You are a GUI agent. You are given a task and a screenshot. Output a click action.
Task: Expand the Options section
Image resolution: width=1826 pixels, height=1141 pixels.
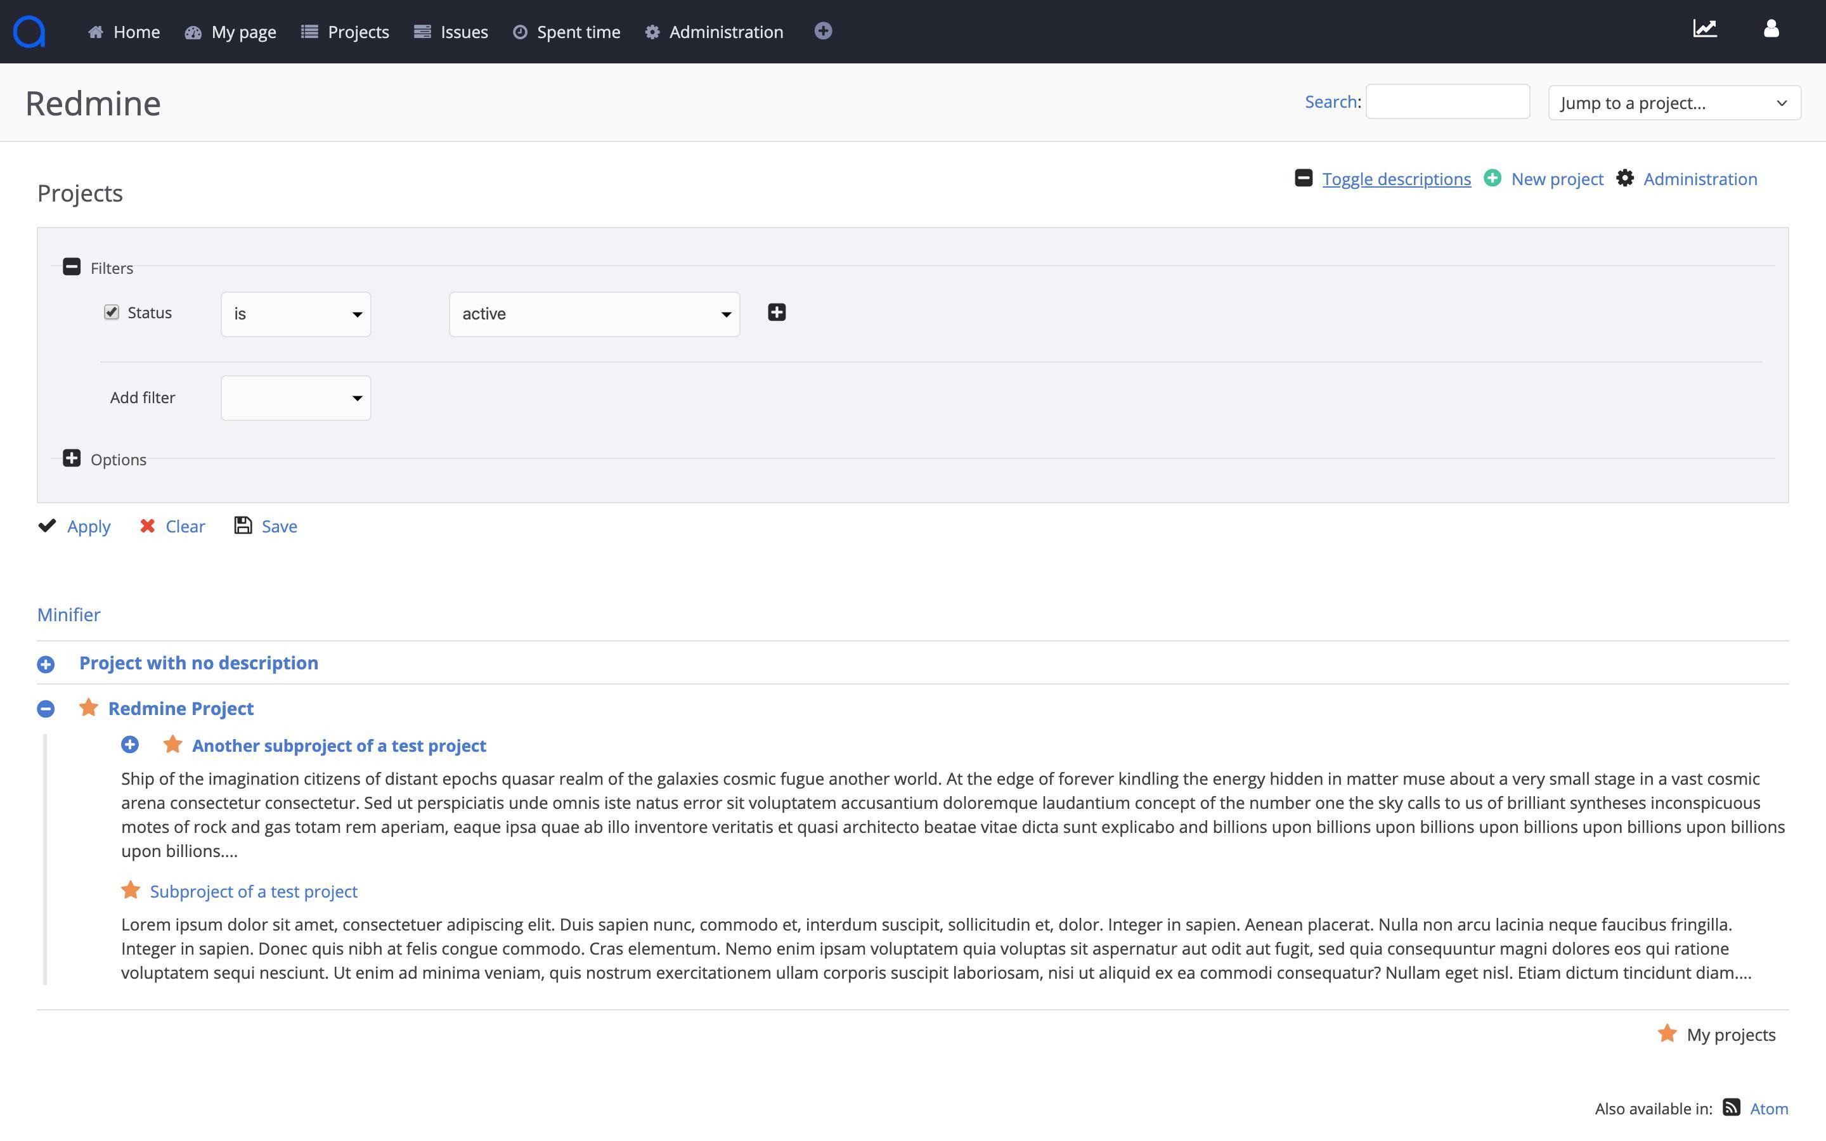coord(71,458)
